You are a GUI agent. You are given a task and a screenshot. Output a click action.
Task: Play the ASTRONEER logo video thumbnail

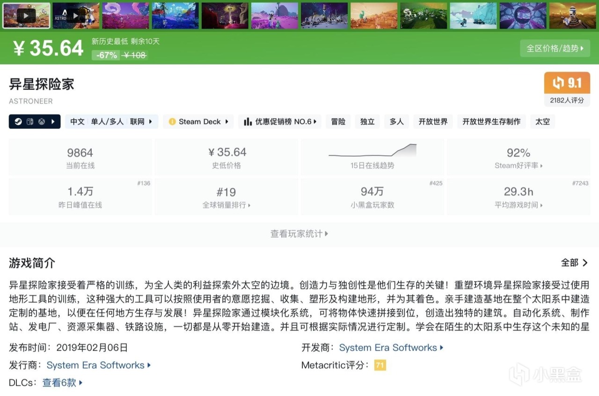(x=76, y=15)
